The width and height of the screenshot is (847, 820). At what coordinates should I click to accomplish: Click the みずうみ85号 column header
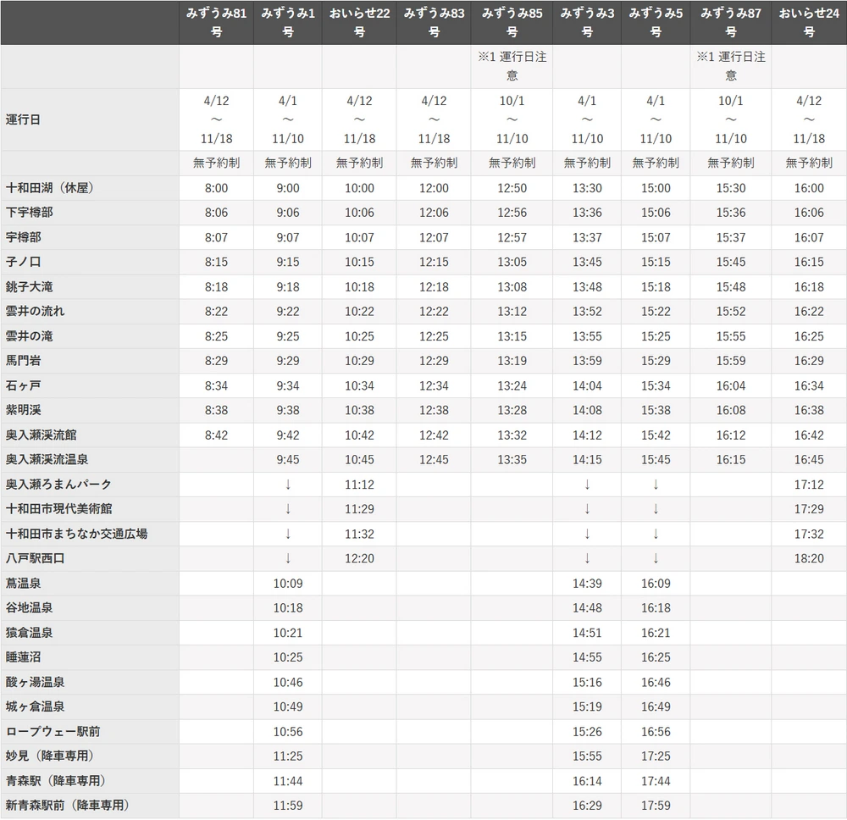(x=512, y=23)
